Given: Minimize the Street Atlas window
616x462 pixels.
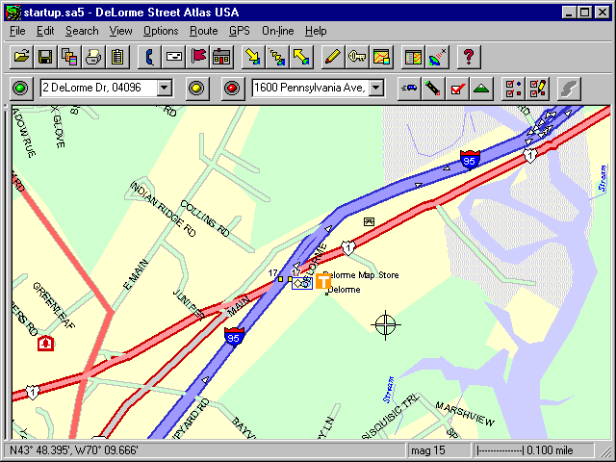Looking at the screenshot, I should coord(569,13).
